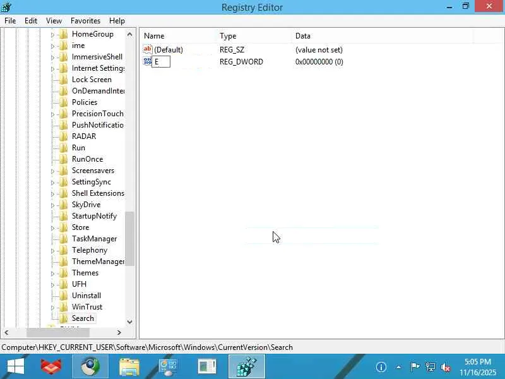Select the OnDemandInterface key

click(98, 91)
